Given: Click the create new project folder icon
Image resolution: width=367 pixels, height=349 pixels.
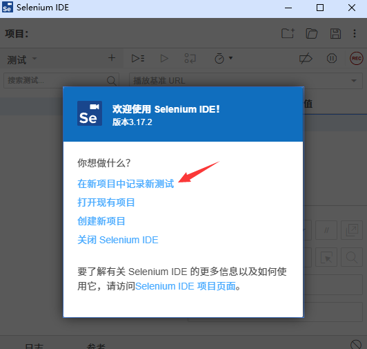Looking at the screenshot, I should tap(288, 33).
